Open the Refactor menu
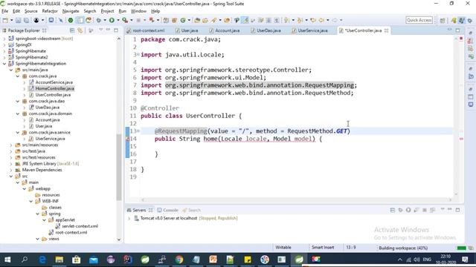The height and width of the screenshot is (267, 476). click(x=50, y=11)
